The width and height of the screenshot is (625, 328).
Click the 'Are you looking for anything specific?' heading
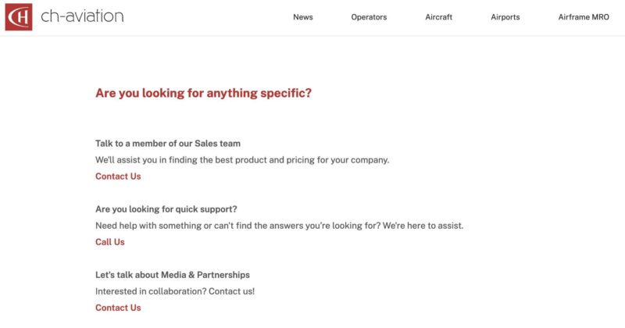[x=203, y=93]
